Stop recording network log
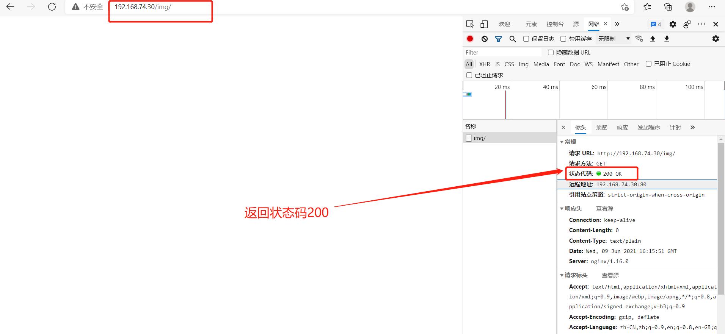Viewport: 725px width, 334px height. pos(470,39)
